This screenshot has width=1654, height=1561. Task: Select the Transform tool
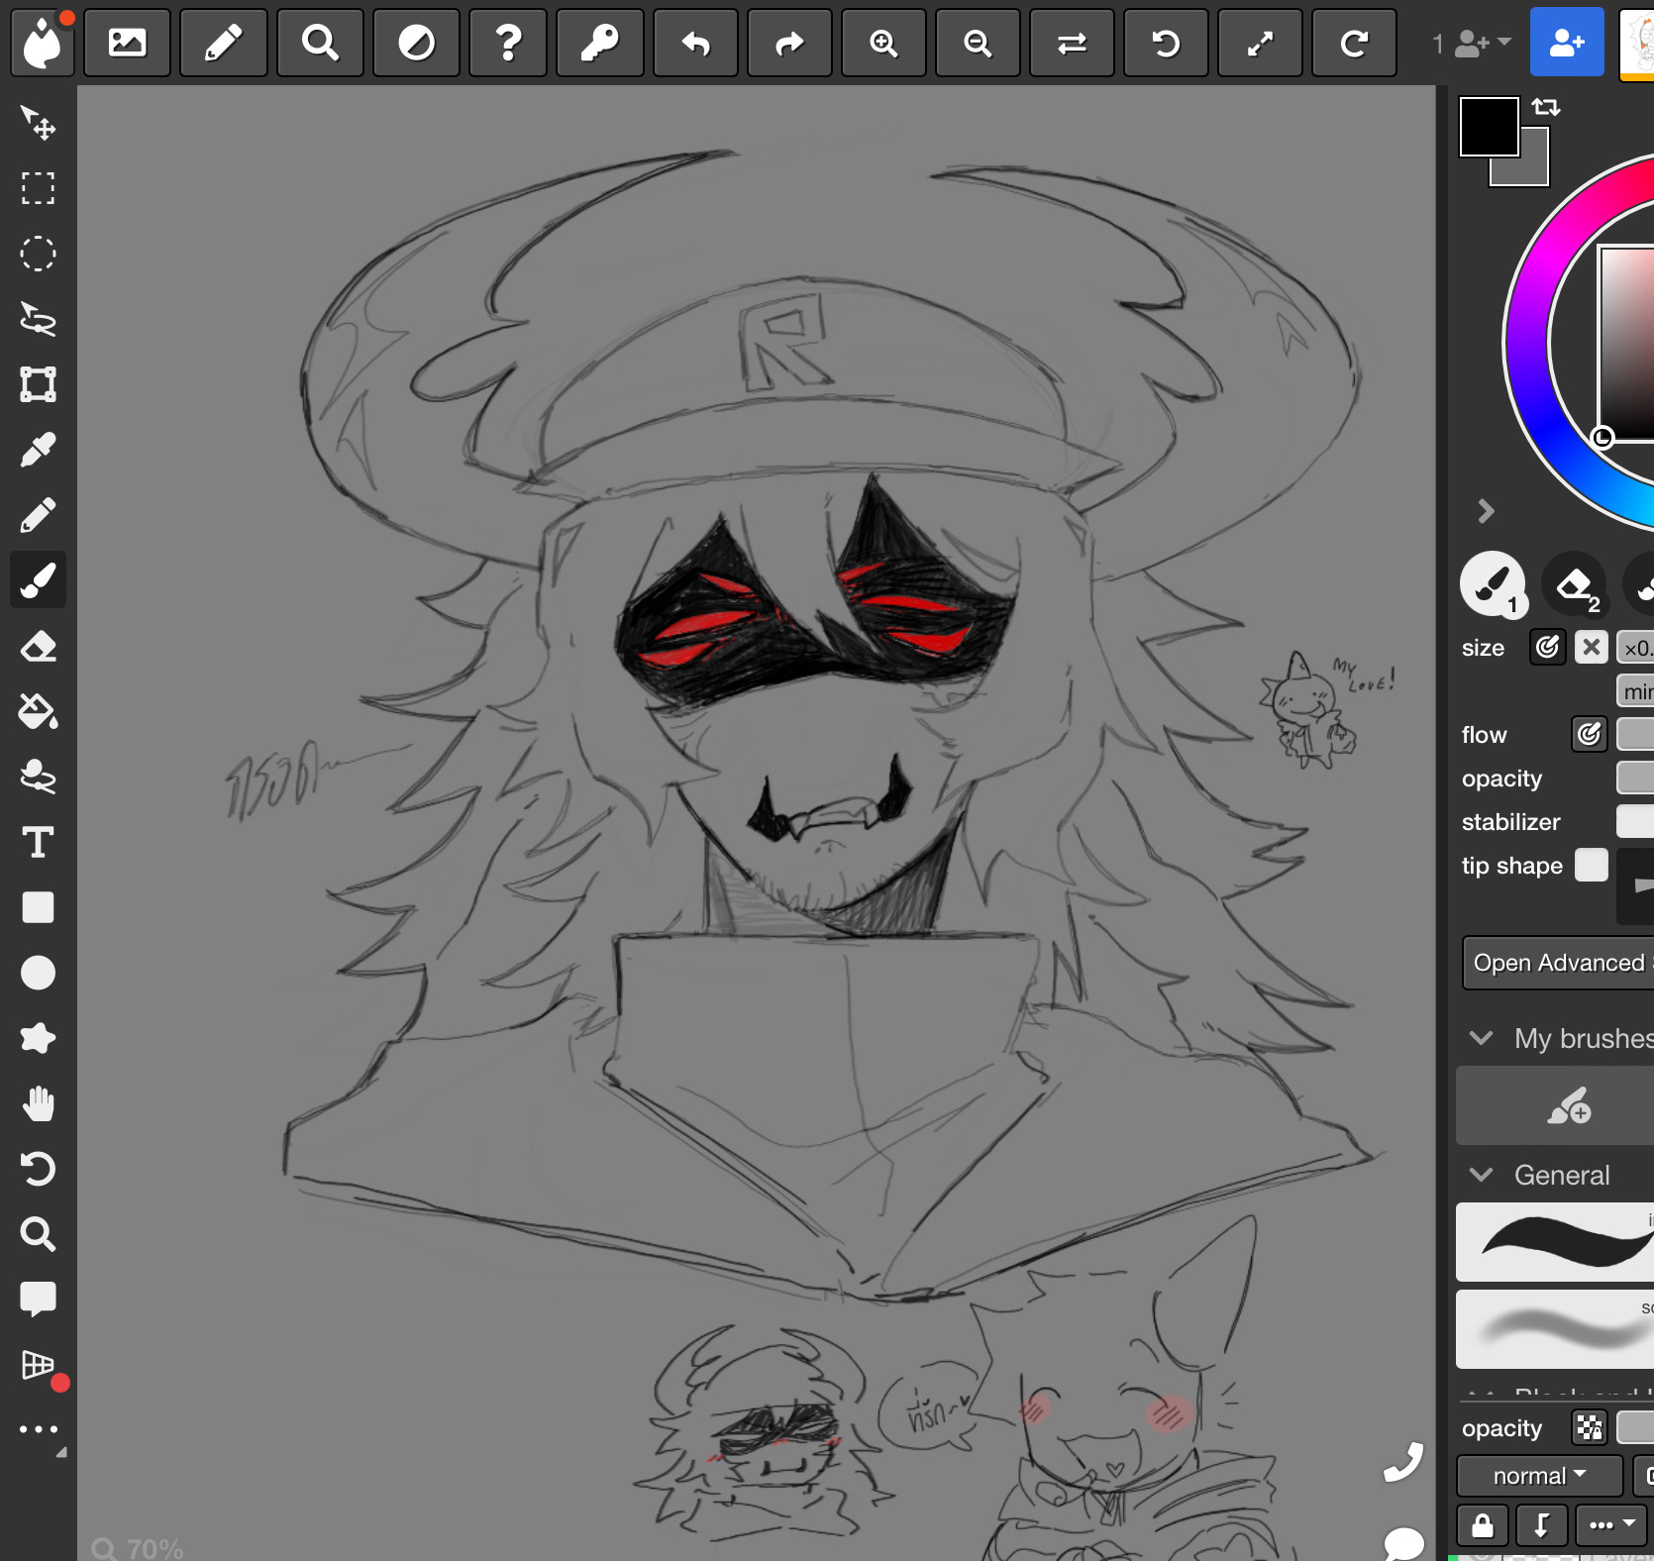coord(38,384)
